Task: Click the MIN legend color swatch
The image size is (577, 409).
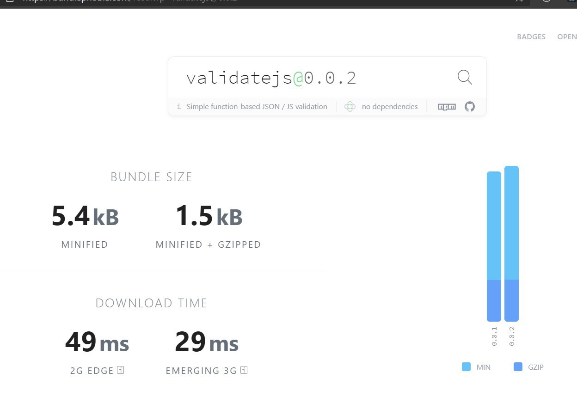Action: coord(466,367)
